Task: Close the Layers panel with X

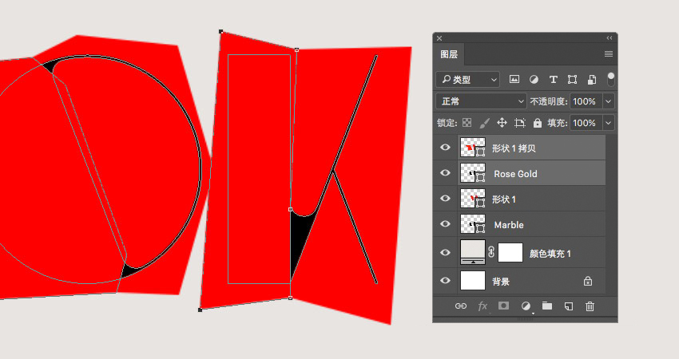Action: pos(439,38)
